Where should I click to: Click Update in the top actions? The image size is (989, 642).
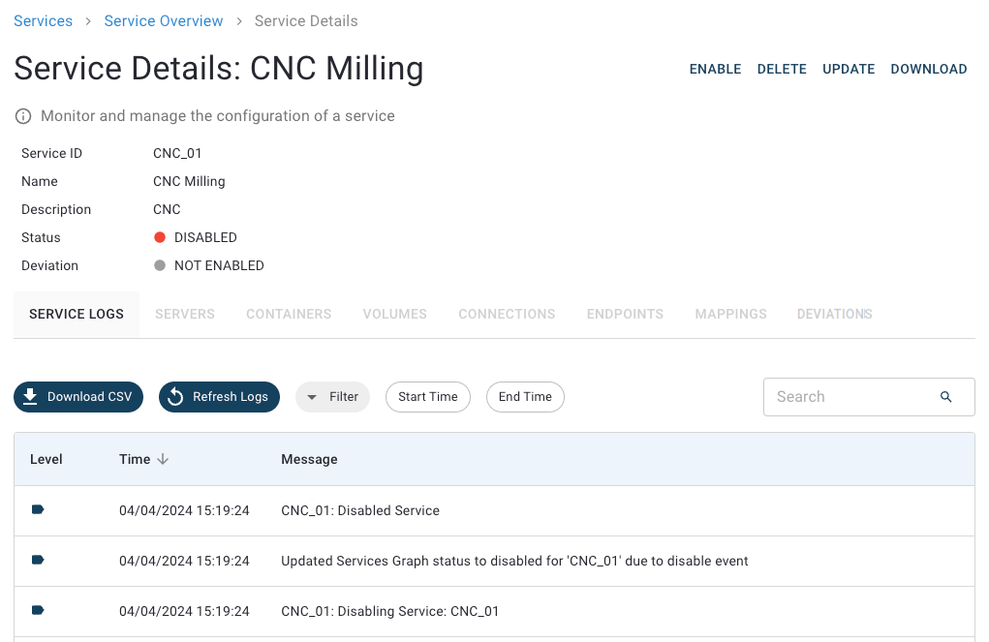click(x=849, y=70)
